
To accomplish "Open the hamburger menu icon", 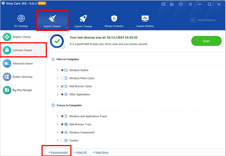I will (190, 4).
